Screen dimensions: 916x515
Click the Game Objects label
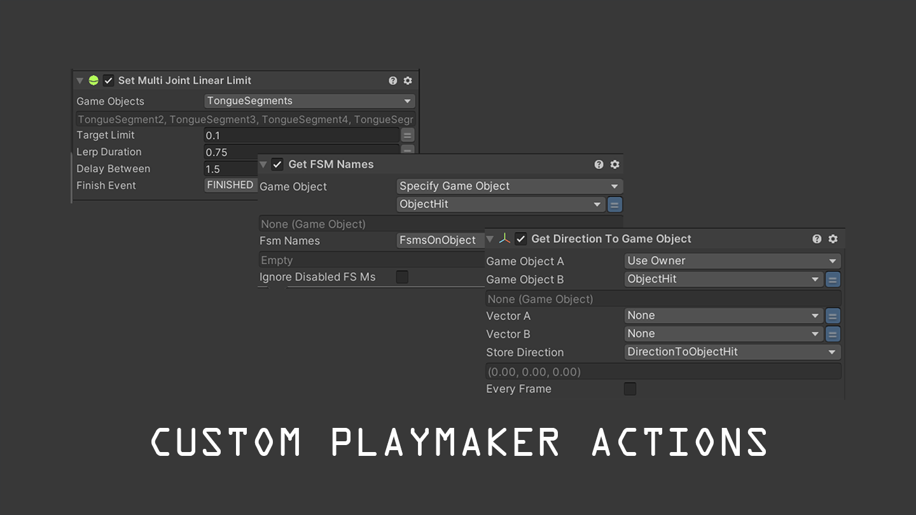tap(110, 101)
